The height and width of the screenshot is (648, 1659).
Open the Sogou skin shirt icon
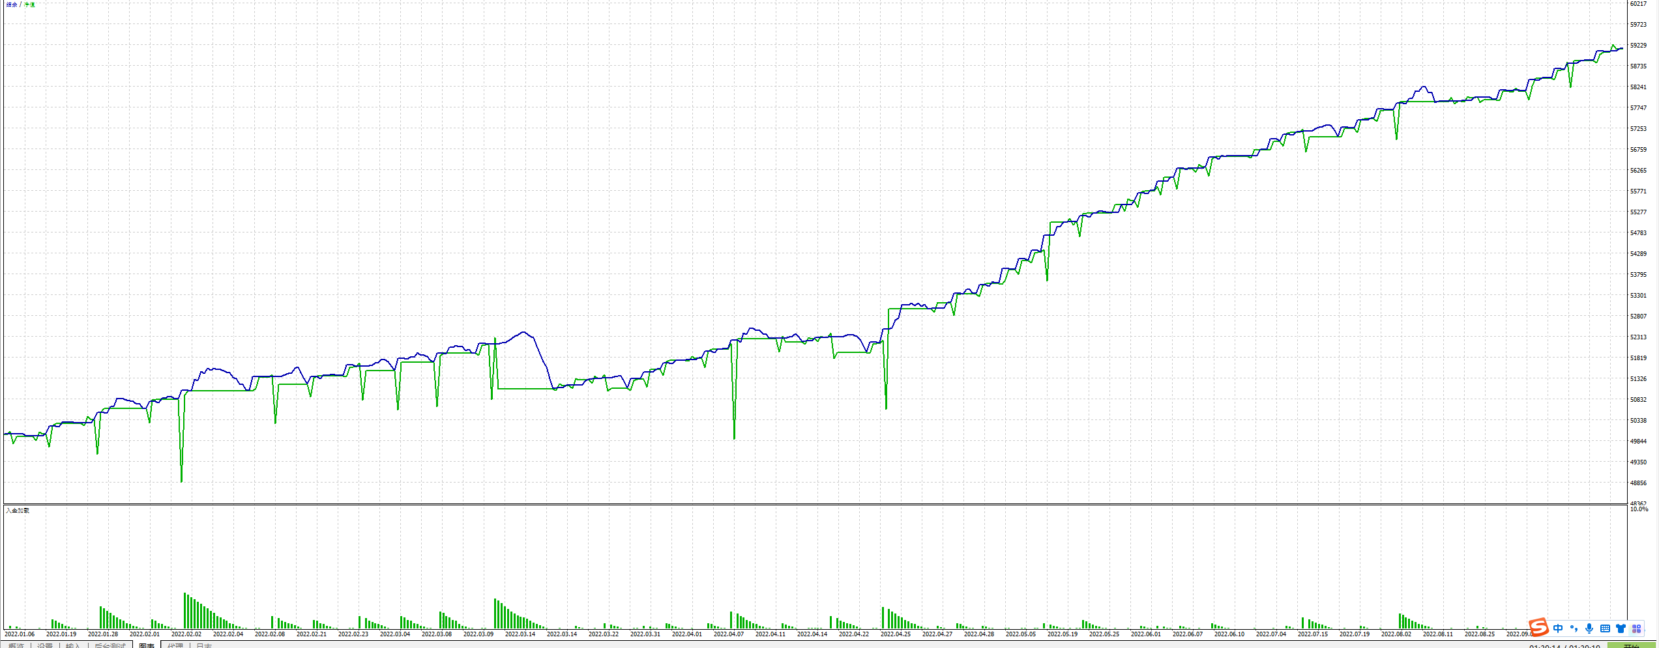1621,628
